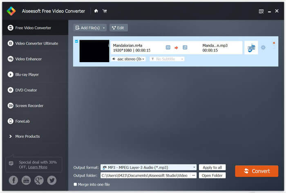The height and width of the screenshot is (193, 286).
Task: Open the Twitter icon
Action: pyautogui.click(x=52, y=180)
